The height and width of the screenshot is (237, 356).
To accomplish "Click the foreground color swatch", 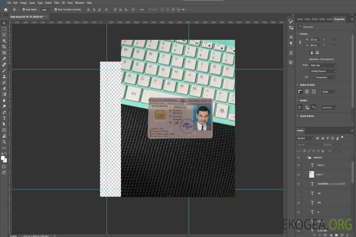I will tap(3, 158).
